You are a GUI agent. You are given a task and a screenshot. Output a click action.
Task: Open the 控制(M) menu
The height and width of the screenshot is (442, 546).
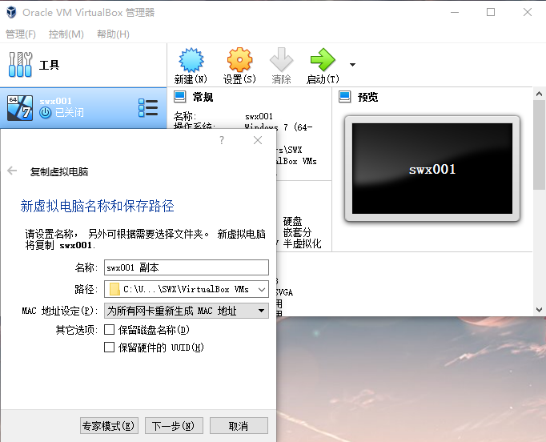[66, 34]
